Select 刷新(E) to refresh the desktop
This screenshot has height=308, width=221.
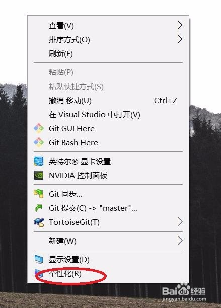pyautogui.click(x=108, y=54)
